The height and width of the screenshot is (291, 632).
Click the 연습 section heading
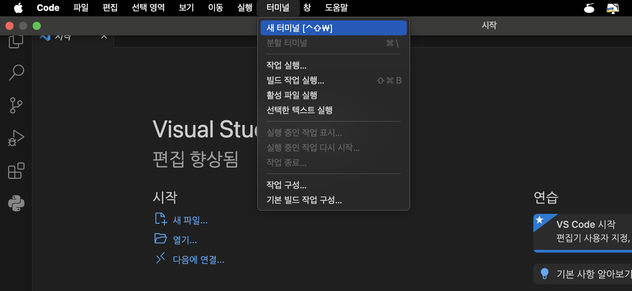[546, 197]
